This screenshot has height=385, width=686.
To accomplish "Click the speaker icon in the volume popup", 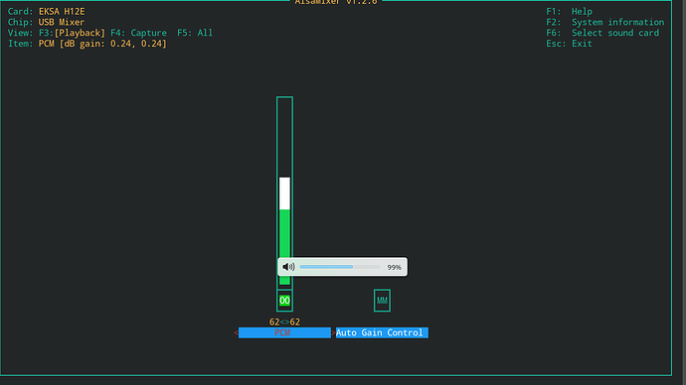I will pyautogui.click(x=288, y=267).
